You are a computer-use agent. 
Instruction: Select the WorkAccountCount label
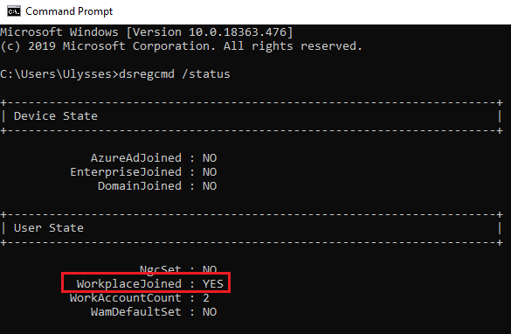tap(126, 298)
